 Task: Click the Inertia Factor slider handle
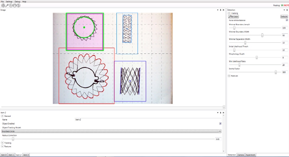276,72
